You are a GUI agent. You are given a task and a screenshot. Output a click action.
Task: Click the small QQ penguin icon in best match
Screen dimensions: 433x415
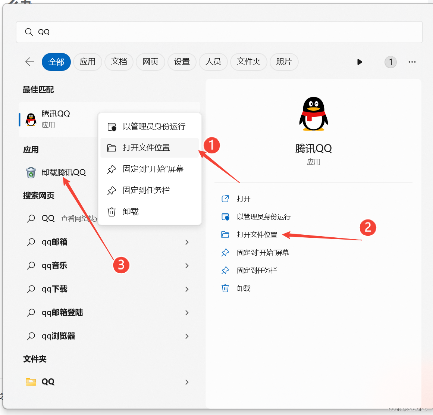click(31, 120)
